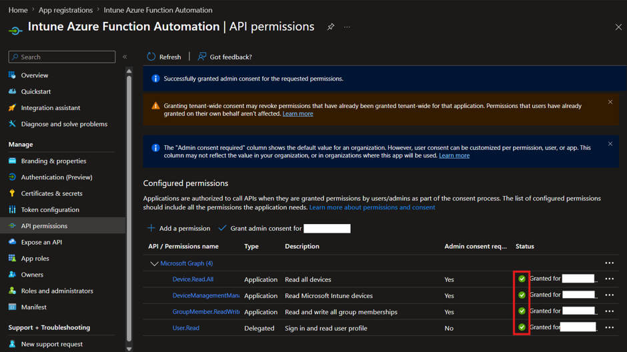Click 'Sign in and read user profile' text

click(x=326, y=329)
